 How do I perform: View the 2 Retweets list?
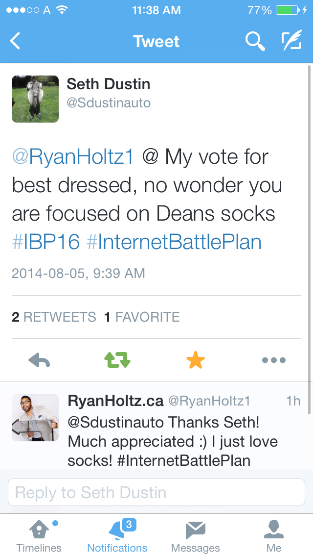click(x=54, y=317)
